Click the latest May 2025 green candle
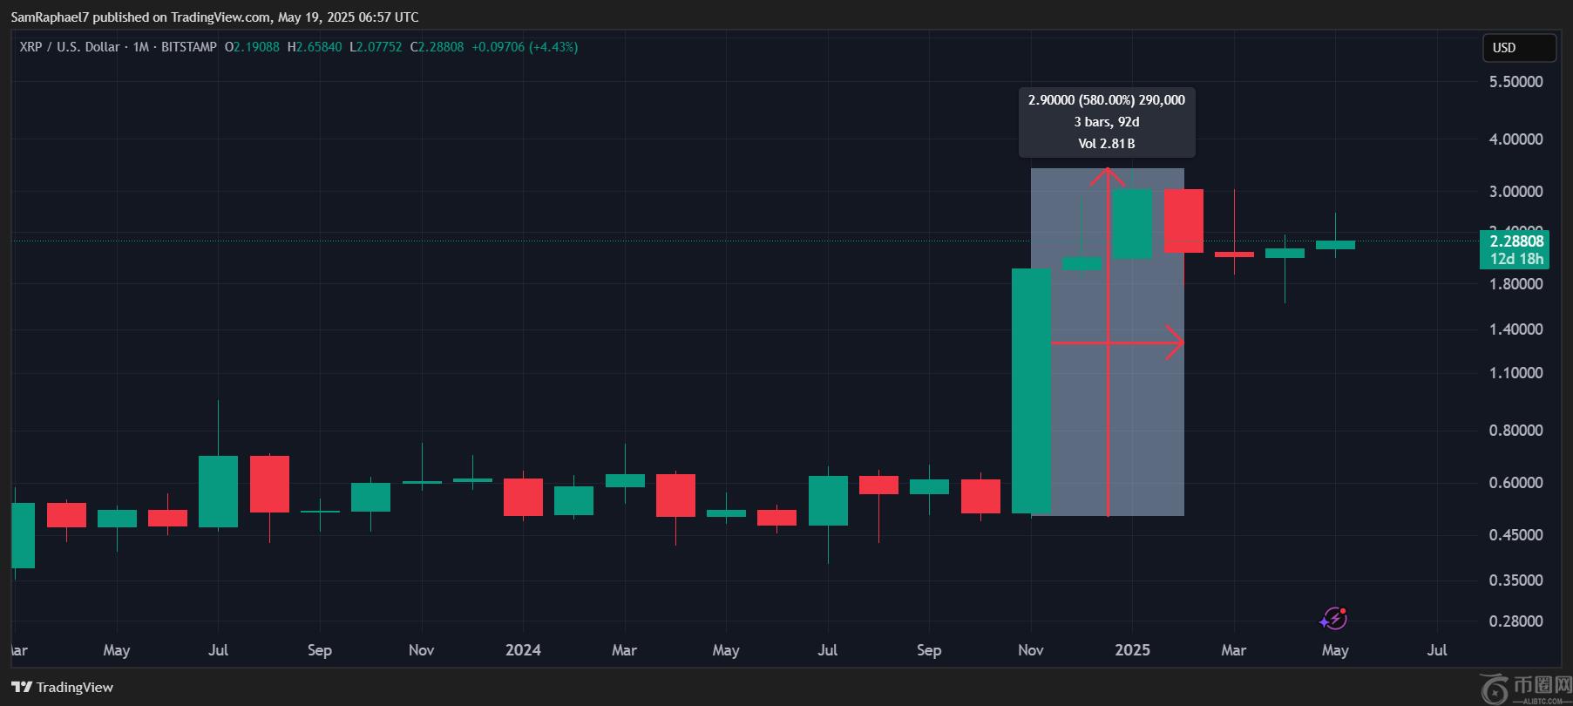 coord(1335,245)
